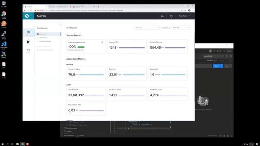Viewport: 260px width, 146px height.
Task: Click the sync status icon in Postman header
Action: 210,51
